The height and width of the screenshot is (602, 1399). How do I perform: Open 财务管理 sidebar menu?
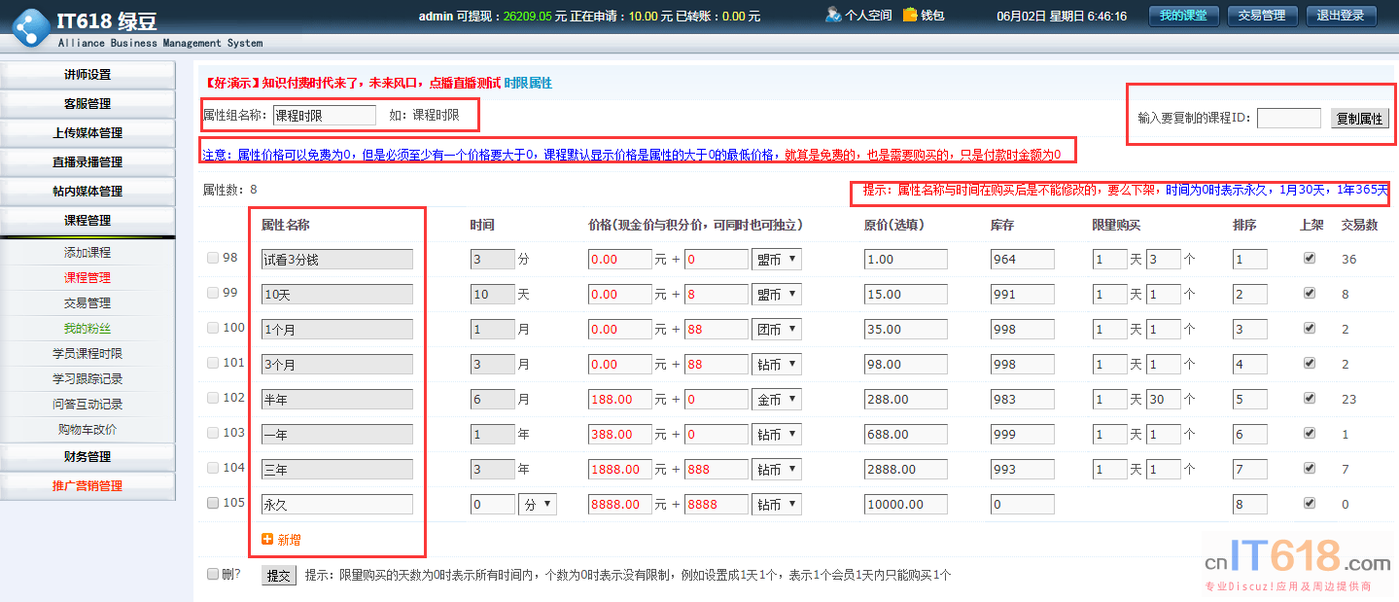pos(87,457)
